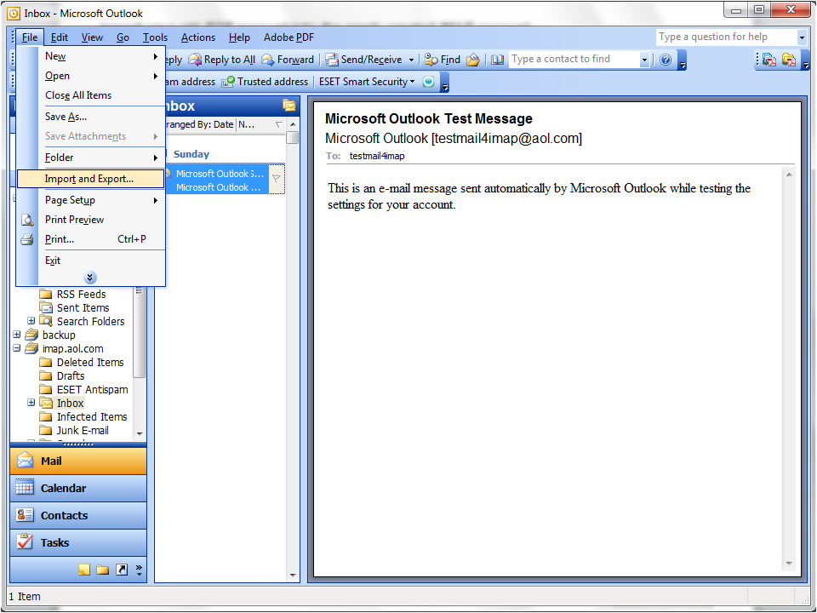Open the Address Book icon

click(498, 60)
